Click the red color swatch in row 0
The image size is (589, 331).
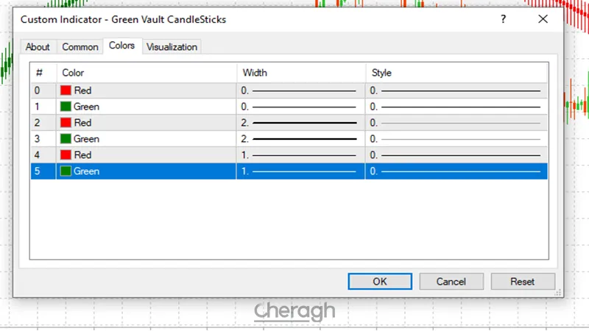pyautogui.click(x=66, y=90)
